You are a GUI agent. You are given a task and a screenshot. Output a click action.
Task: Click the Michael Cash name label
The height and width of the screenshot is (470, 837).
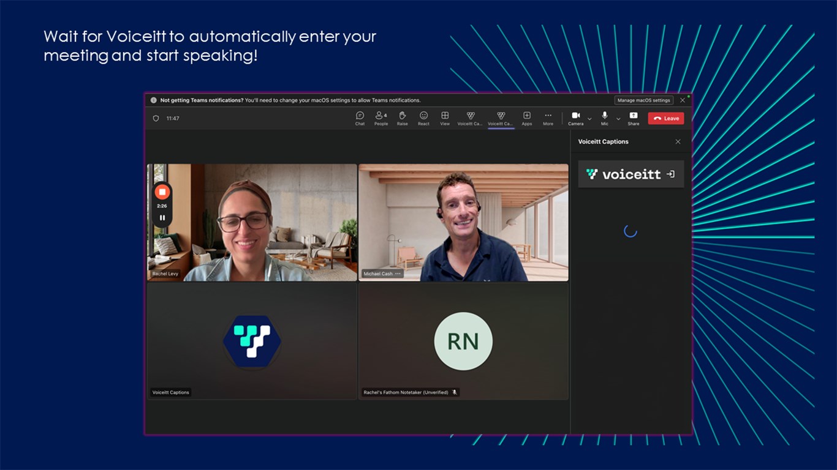click(x=378, y=274)
